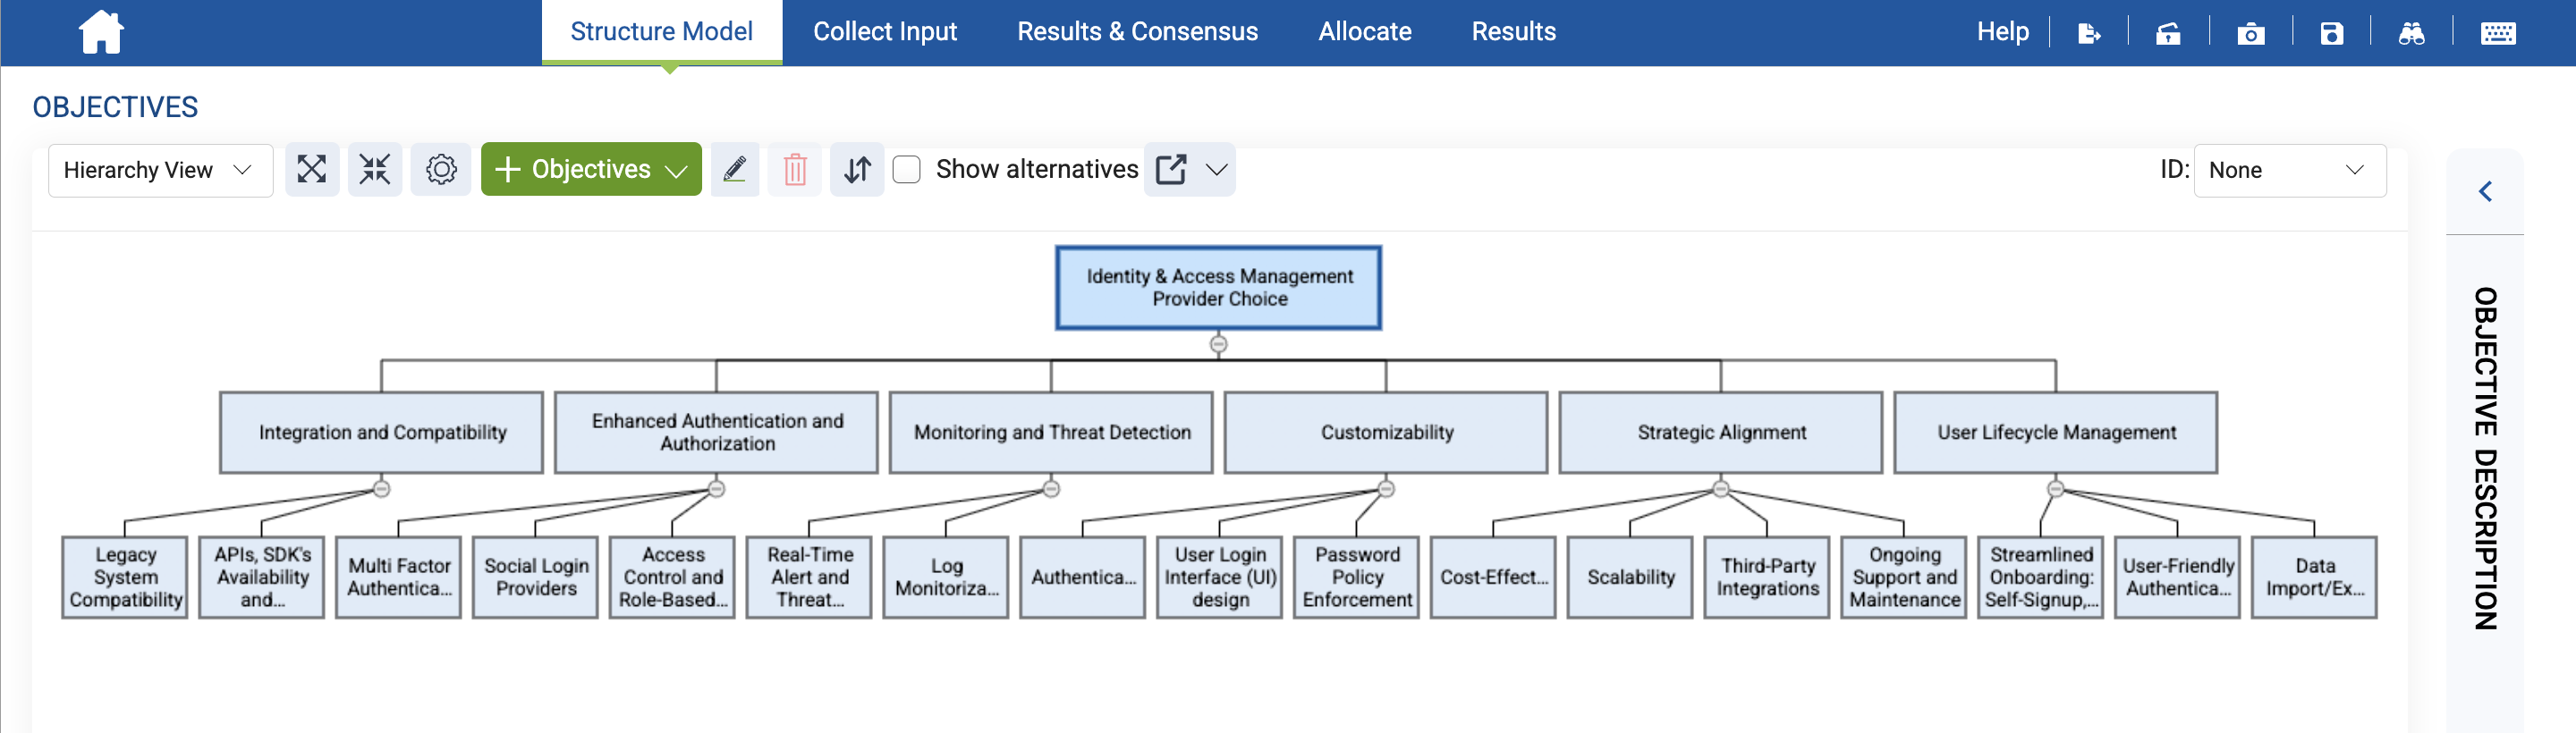Click the unlock icon in header
This screenshot has height=733, width=2576.
point(2168,33)
